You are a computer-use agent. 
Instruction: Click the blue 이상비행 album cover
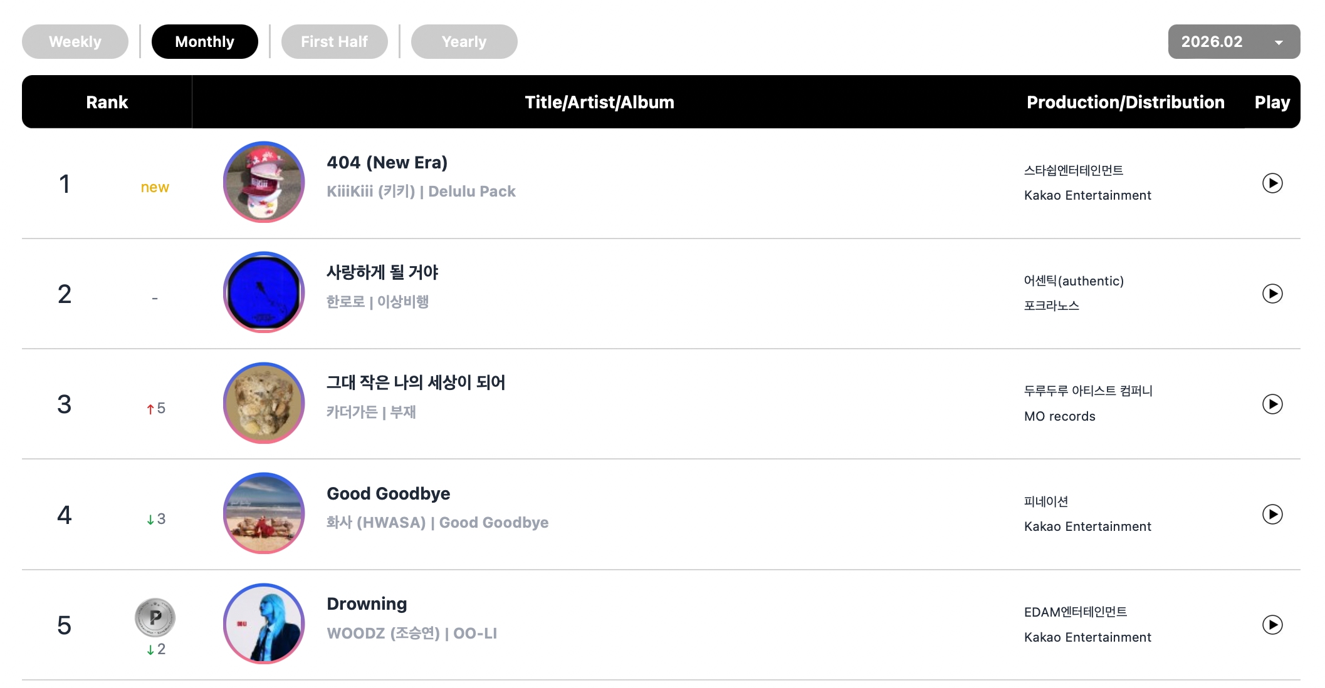pos(264,292)
